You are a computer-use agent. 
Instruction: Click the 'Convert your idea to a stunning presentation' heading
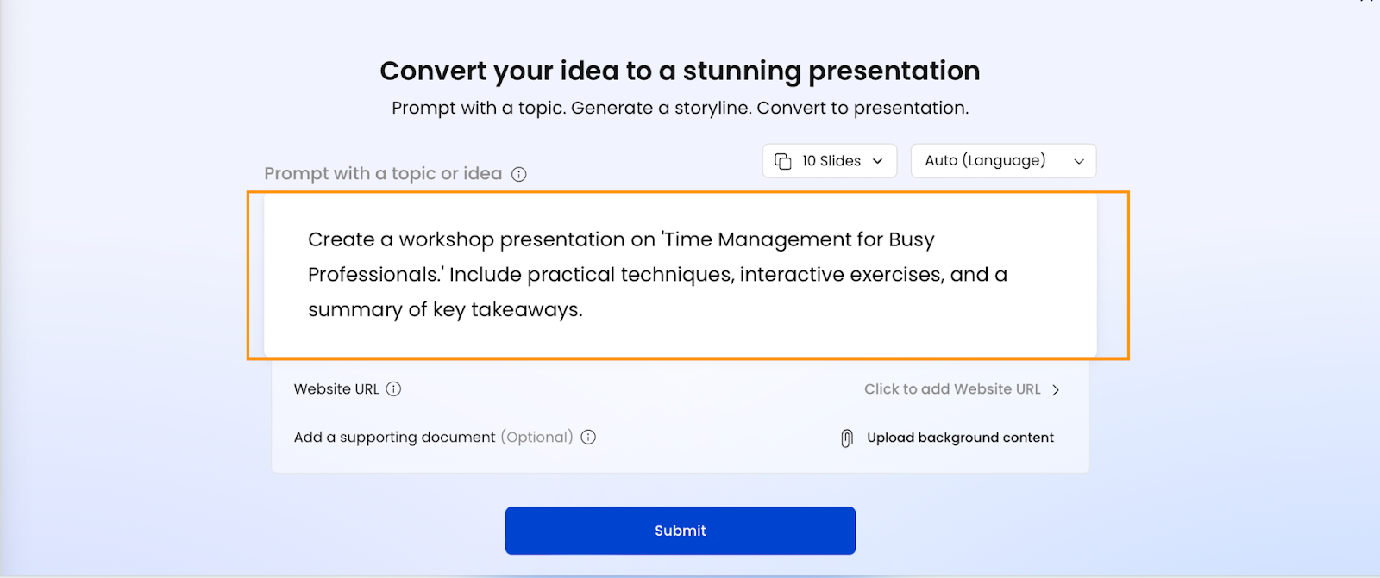coord(680,71)
